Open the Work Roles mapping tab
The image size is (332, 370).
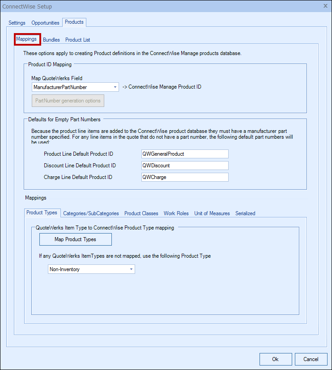[x=176, y=213]
